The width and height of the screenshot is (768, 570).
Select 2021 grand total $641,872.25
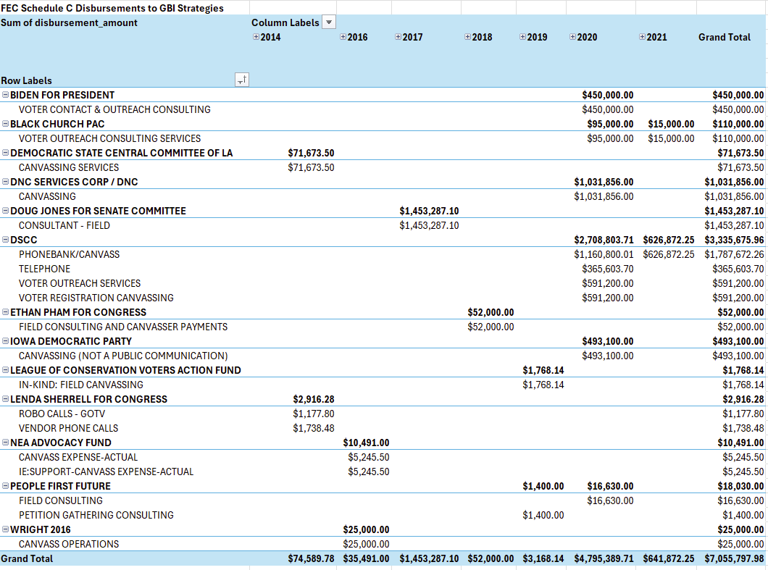(669, 558)
